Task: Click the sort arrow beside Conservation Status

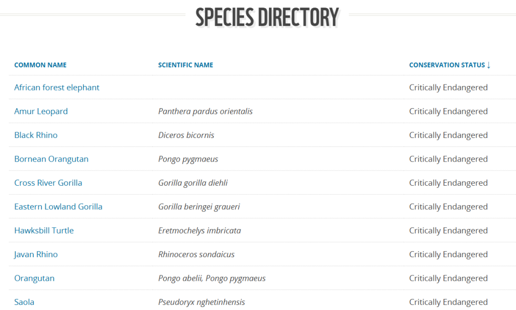Action: 489,65
